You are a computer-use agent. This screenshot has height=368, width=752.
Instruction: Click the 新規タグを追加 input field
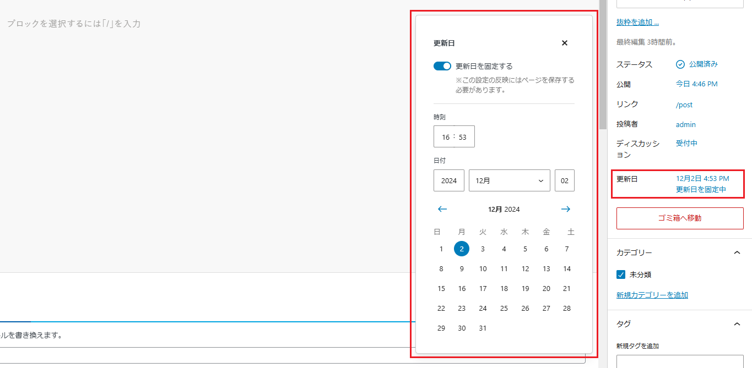[x=680, y=361]
